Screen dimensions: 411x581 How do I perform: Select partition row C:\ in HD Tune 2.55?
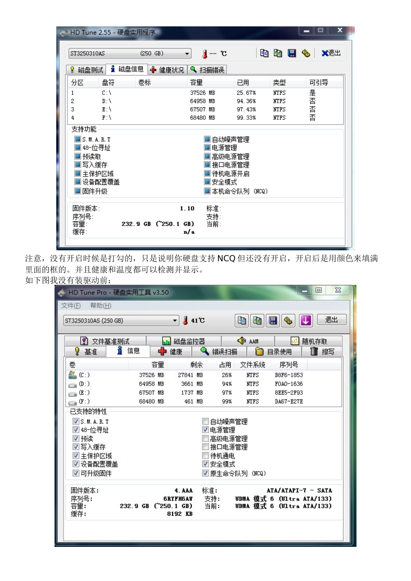coord(205,93)
